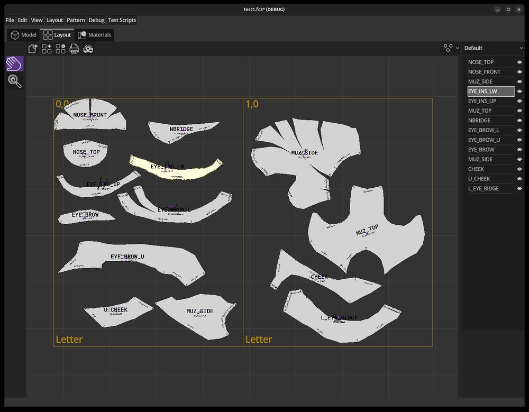Hide the EYE_INS_LW piece
Screen dimensions: 529x412
tap(519, 91)
